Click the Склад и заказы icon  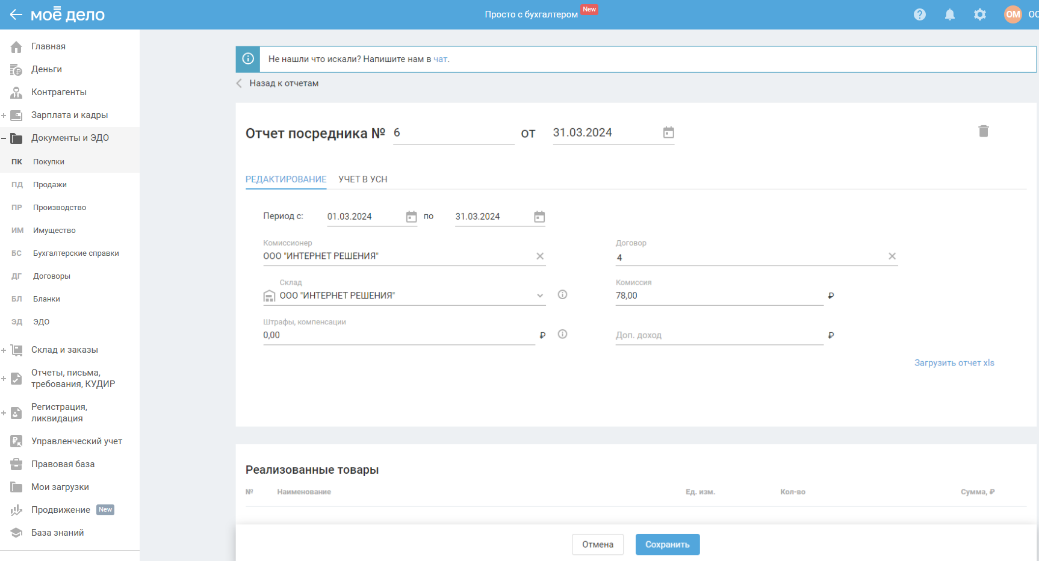pos(16,350)
